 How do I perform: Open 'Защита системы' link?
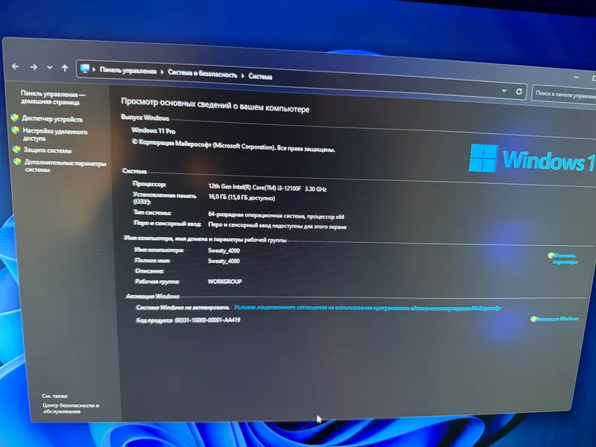pos(48,150)
